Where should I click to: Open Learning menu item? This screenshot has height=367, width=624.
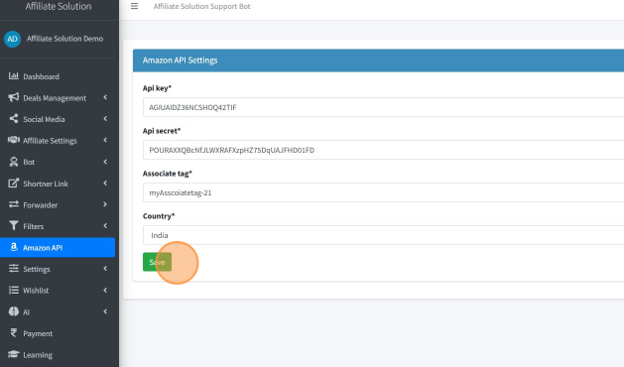pos(58,355)
